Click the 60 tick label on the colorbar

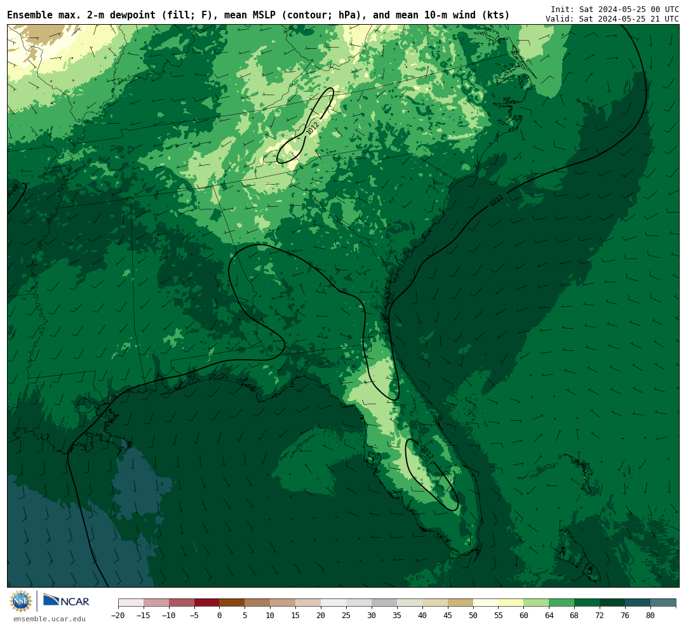(x=523, y=615)
